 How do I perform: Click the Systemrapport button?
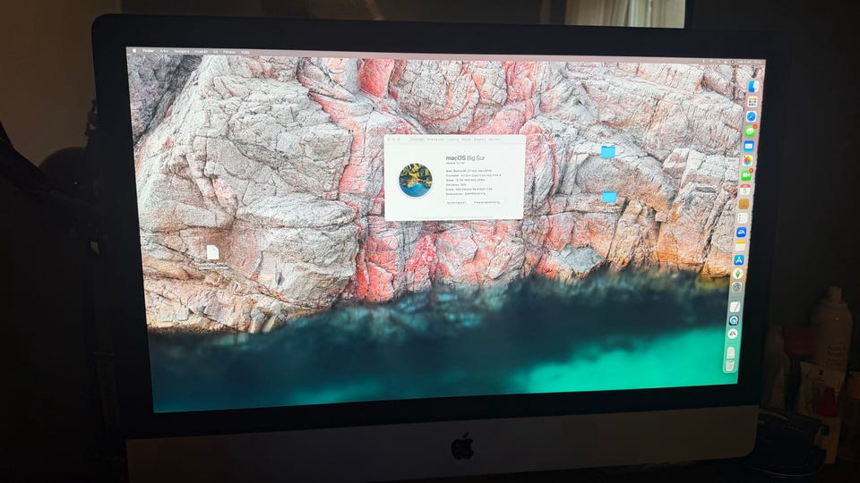click(457, 202)
